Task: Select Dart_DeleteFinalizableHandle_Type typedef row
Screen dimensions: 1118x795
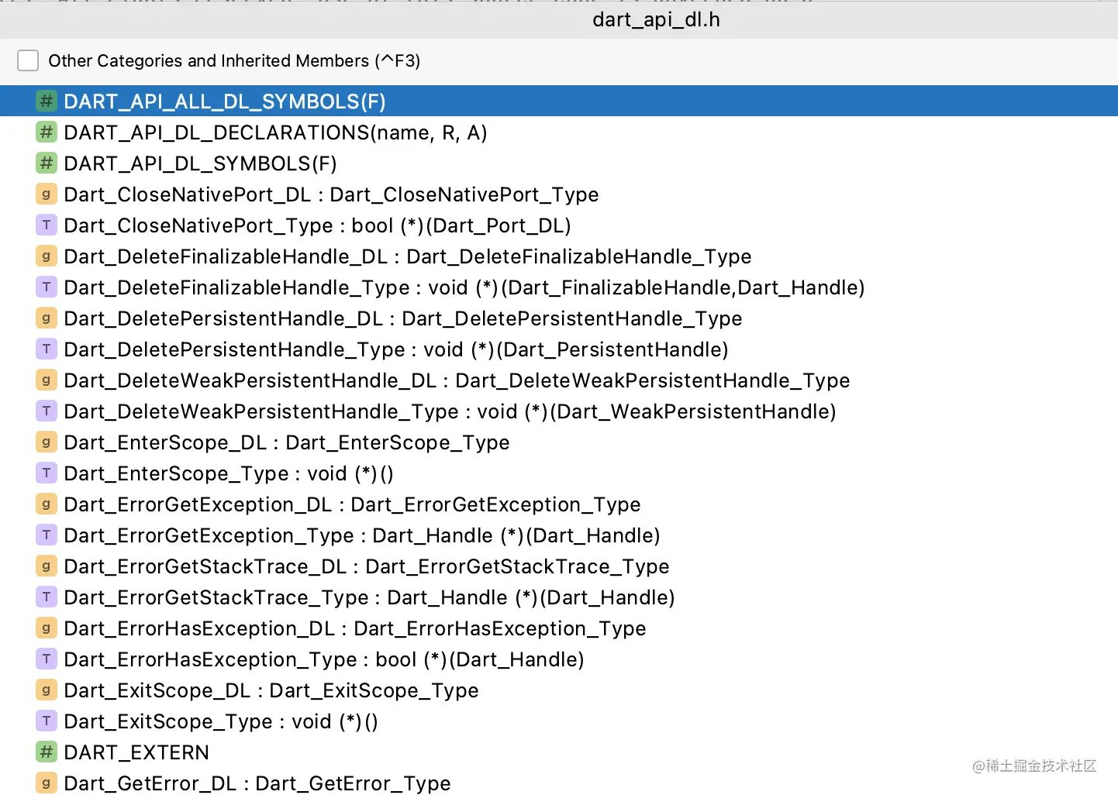Action: [559, 287]
